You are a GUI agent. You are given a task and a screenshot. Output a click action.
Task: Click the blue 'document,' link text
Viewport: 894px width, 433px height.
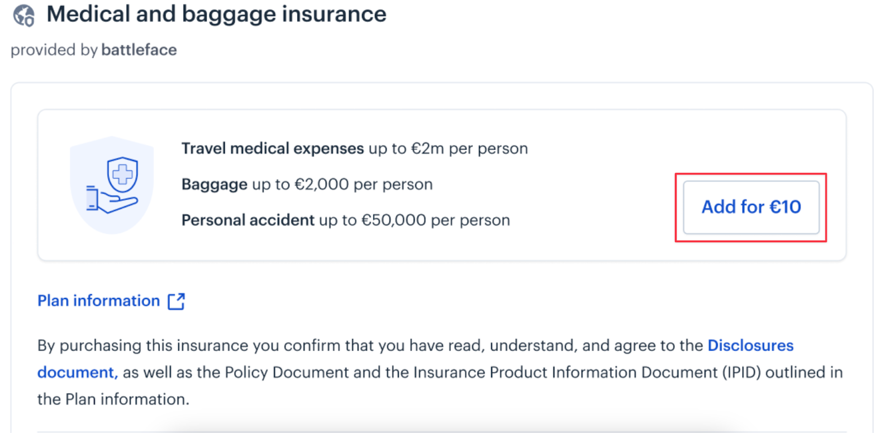coord(78,372)
